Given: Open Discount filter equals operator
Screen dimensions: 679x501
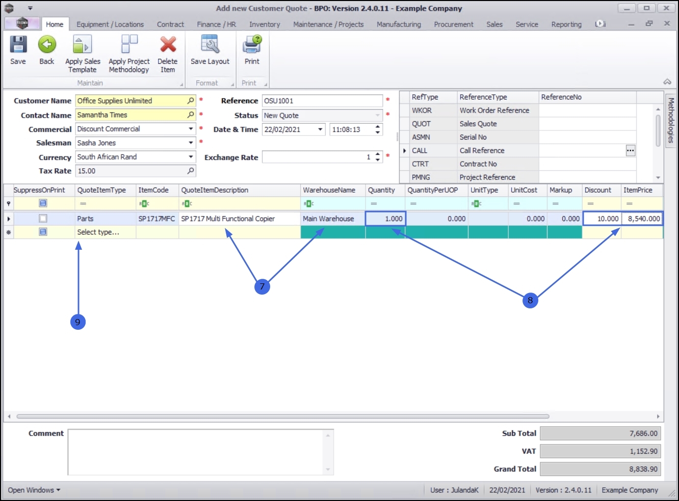Looking at the screenshot, I should 590,204.
